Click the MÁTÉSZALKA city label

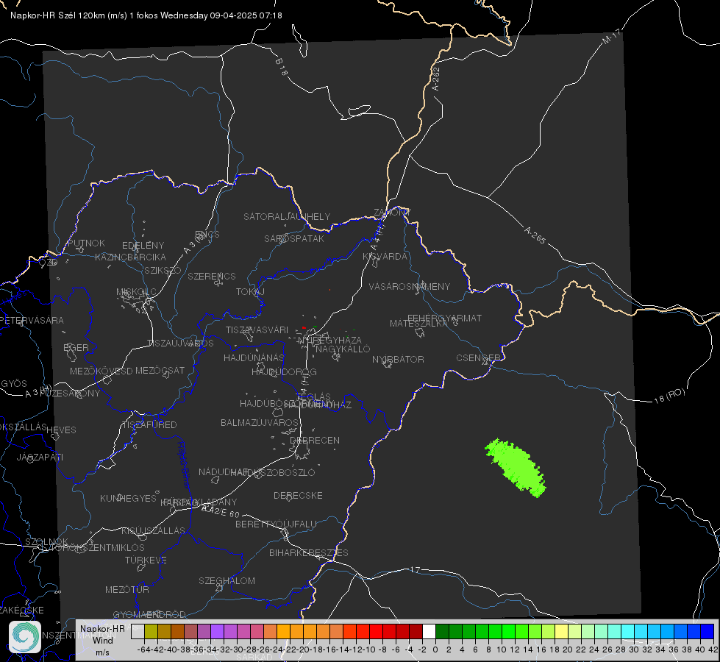pyautogui.click(x=418, y=324)
